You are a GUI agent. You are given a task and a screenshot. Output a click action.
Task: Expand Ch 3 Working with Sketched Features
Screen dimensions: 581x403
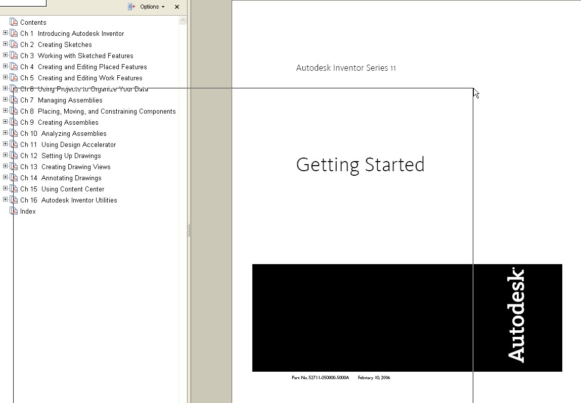tap(5, 55)
